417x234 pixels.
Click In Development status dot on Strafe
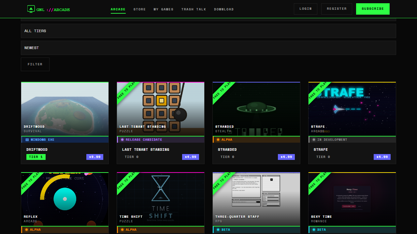pos(314,140)
